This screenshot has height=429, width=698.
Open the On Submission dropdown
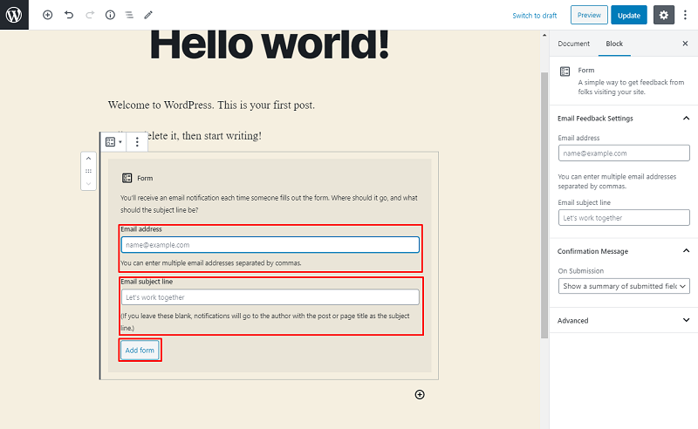(x=624, y=286)
